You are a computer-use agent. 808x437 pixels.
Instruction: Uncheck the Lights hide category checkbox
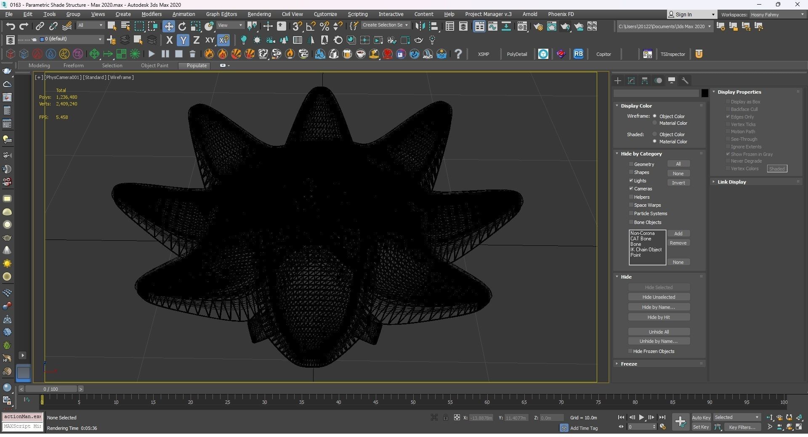[x=631, y=180]
